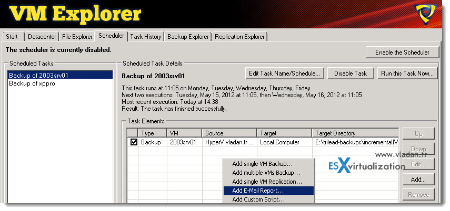
Task: Click the Add... button
Action: coord(418,180)
